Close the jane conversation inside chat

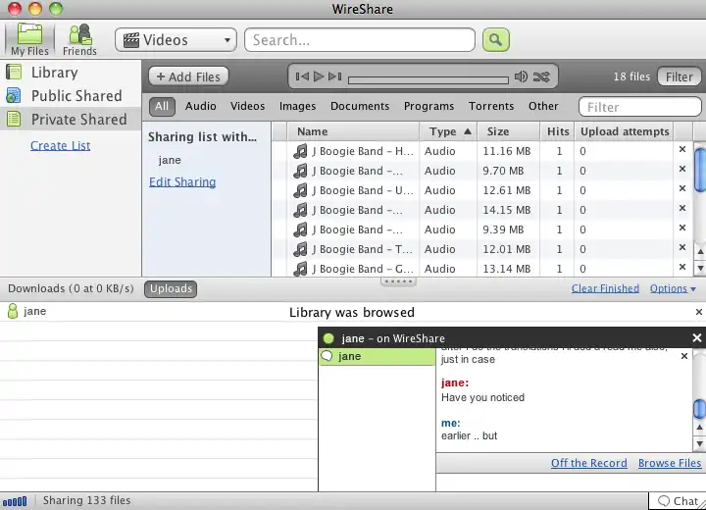(684, 356)
